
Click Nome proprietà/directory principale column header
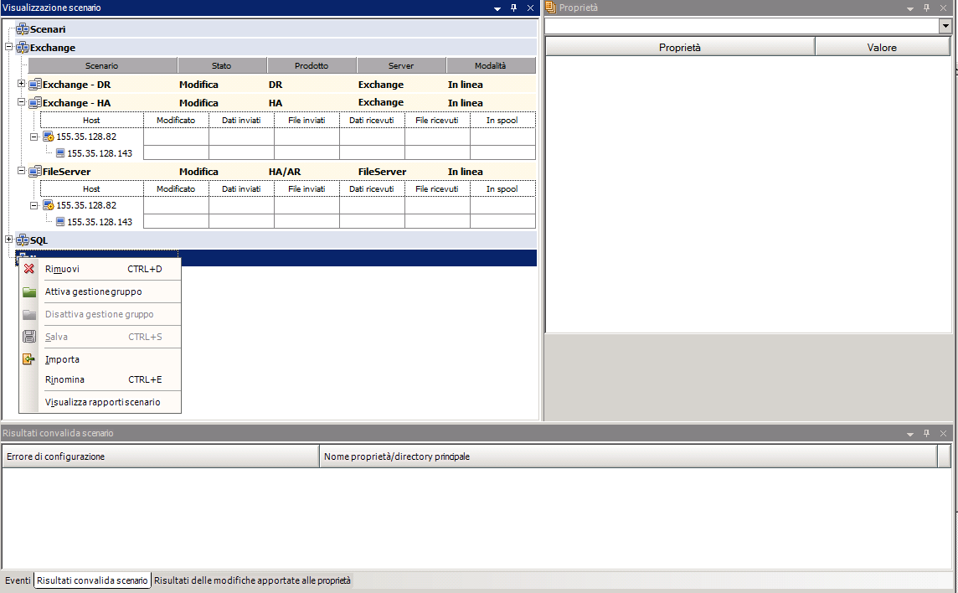click(x=628, y=456)
